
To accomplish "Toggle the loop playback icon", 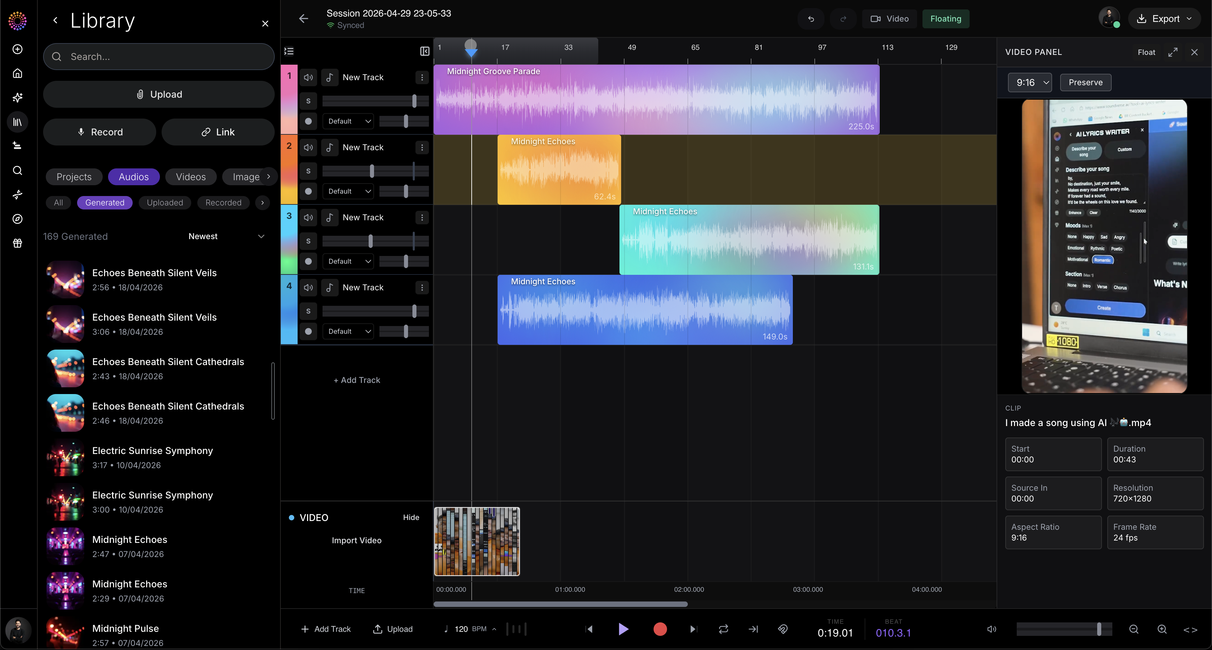I will point(723,629).
